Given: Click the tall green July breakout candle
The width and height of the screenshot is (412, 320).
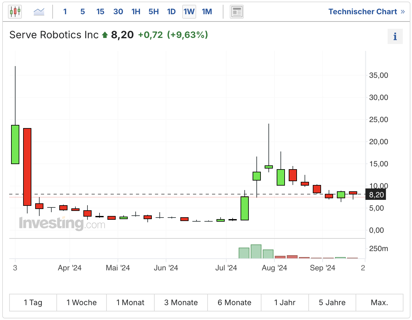Looking at the screenshot, I should point(245,208).
